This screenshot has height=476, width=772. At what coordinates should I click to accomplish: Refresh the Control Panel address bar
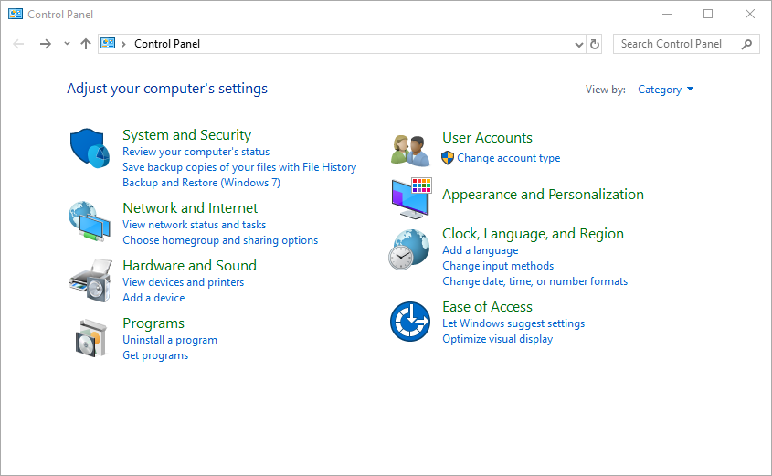[x=596, y=44]
